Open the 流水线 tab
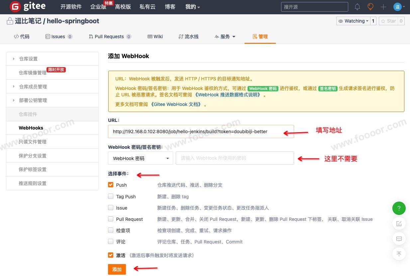 click(x=188, y=37)
